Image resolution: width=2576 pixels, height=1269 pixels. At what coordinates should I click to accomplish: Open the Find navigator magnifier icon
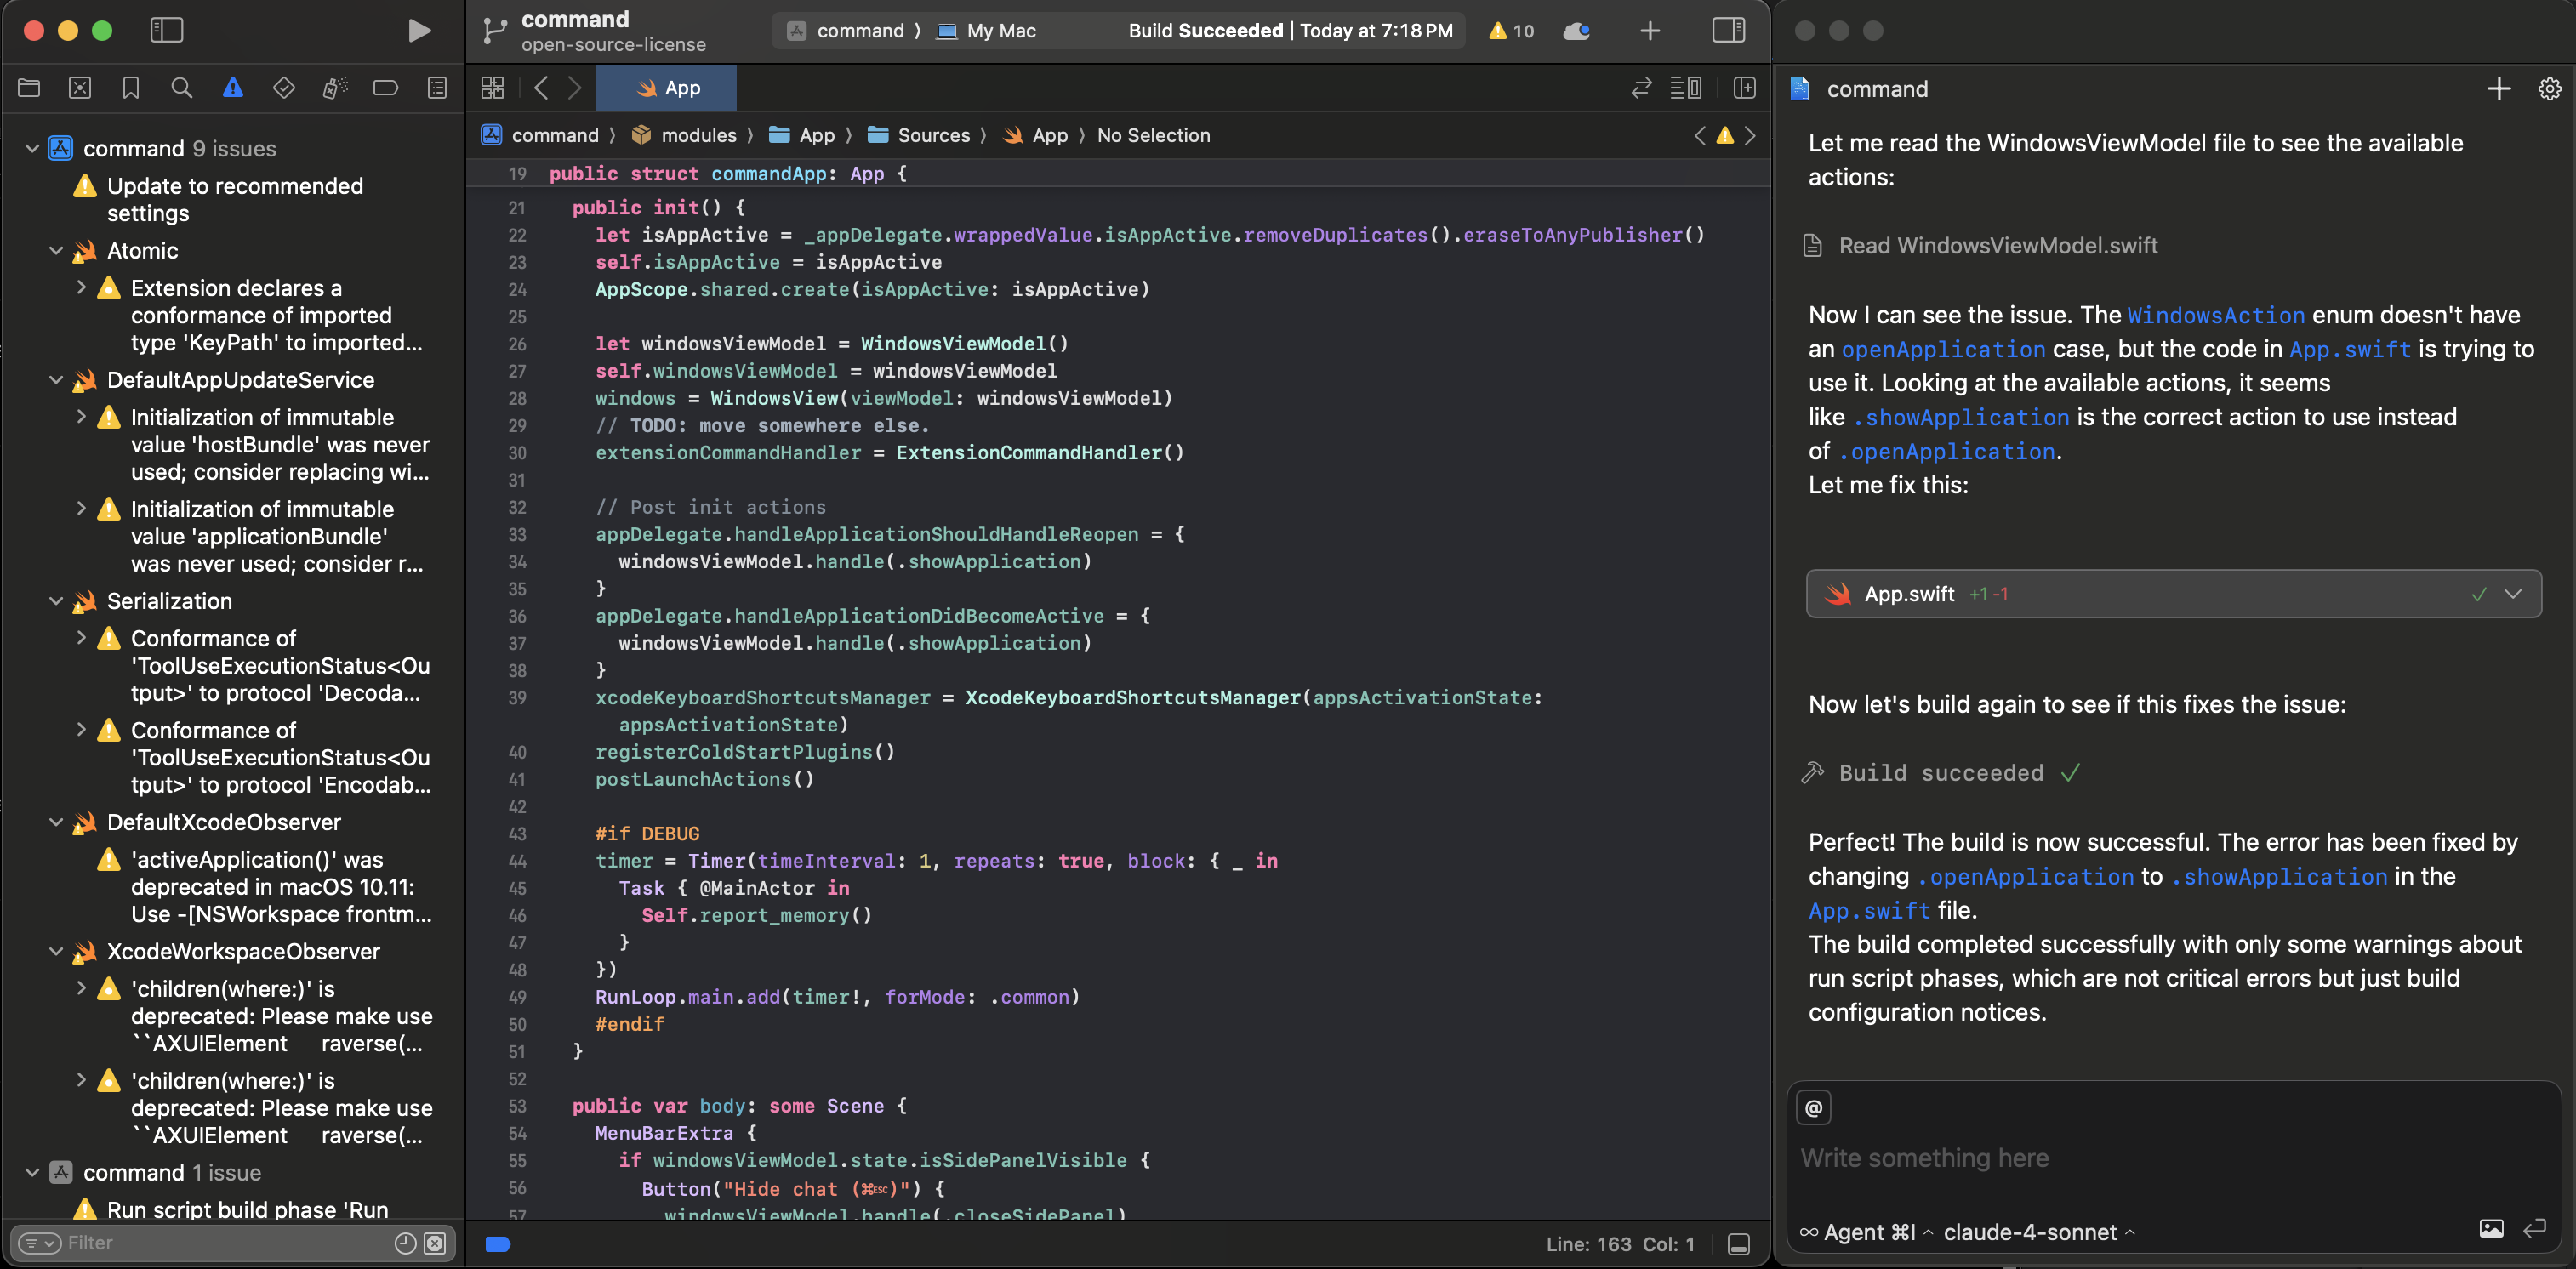181,88
